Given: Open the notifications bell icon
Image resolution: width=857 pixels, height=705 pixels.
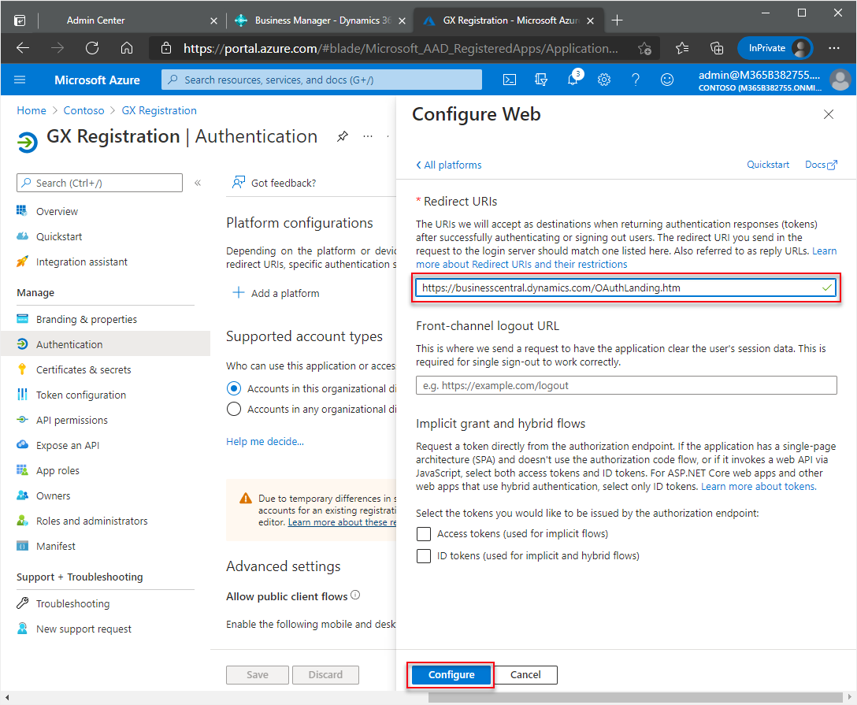Looking at the screenshot, I should pyautogui.click(x=573, y=80).
